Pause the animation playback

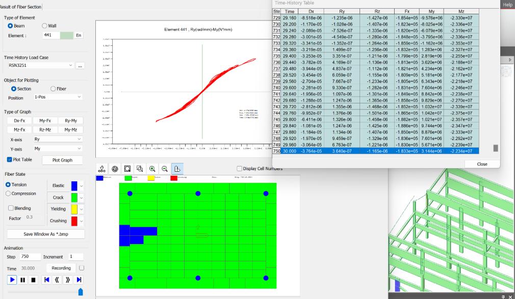pyautogui.click(x=23, y=280)
